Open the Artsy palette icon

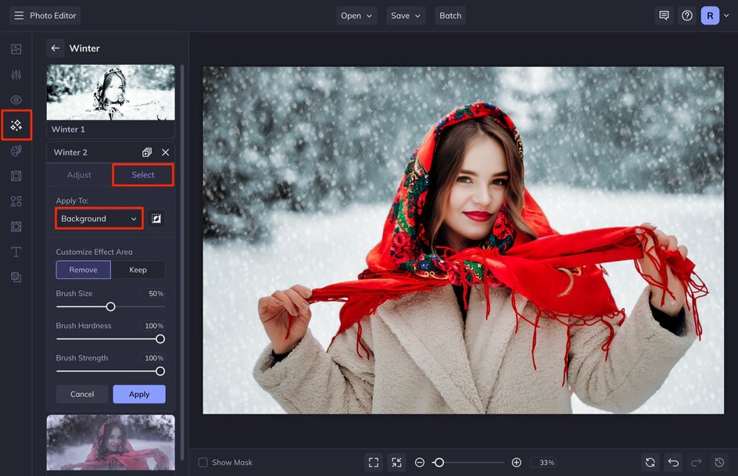16,151
